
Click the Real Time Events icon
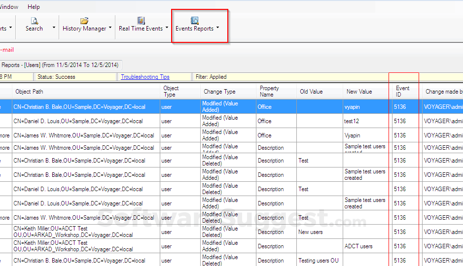141,21
